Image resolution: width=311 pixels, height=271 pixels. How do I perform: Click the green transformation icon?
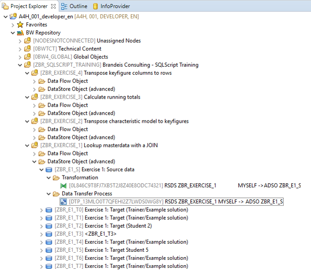(x=63, y=186)
